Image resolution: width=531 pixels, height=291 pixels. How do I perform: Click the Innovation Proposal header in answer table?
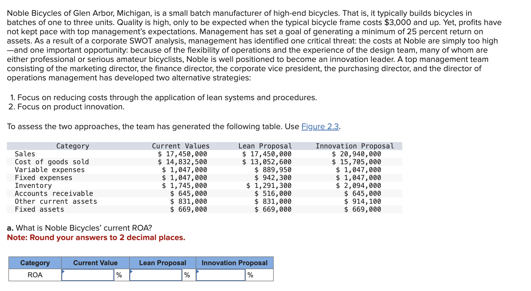pos(234,263)
